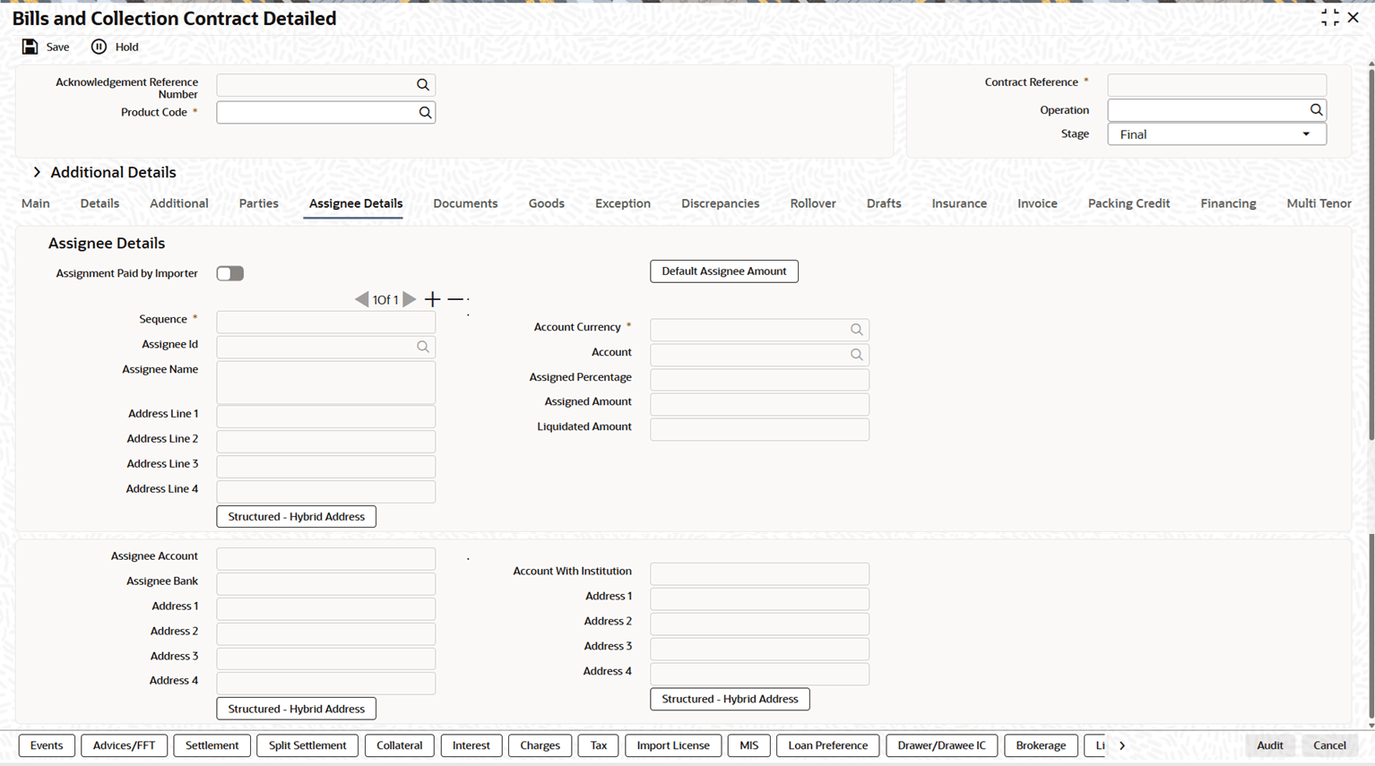Image resolution: width=1375 pixels, height=766 pixels.
Task: Click the Contract Reference input field
Action: [x=1216, y=85]
